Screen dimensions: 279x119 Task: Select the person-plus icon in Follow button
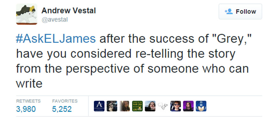pos(229,11)
